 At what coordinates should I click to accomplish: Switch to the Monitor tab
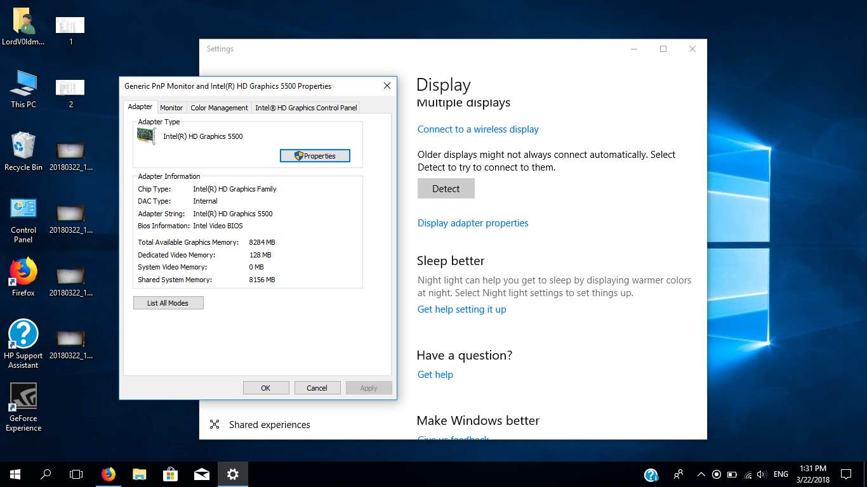171,108
